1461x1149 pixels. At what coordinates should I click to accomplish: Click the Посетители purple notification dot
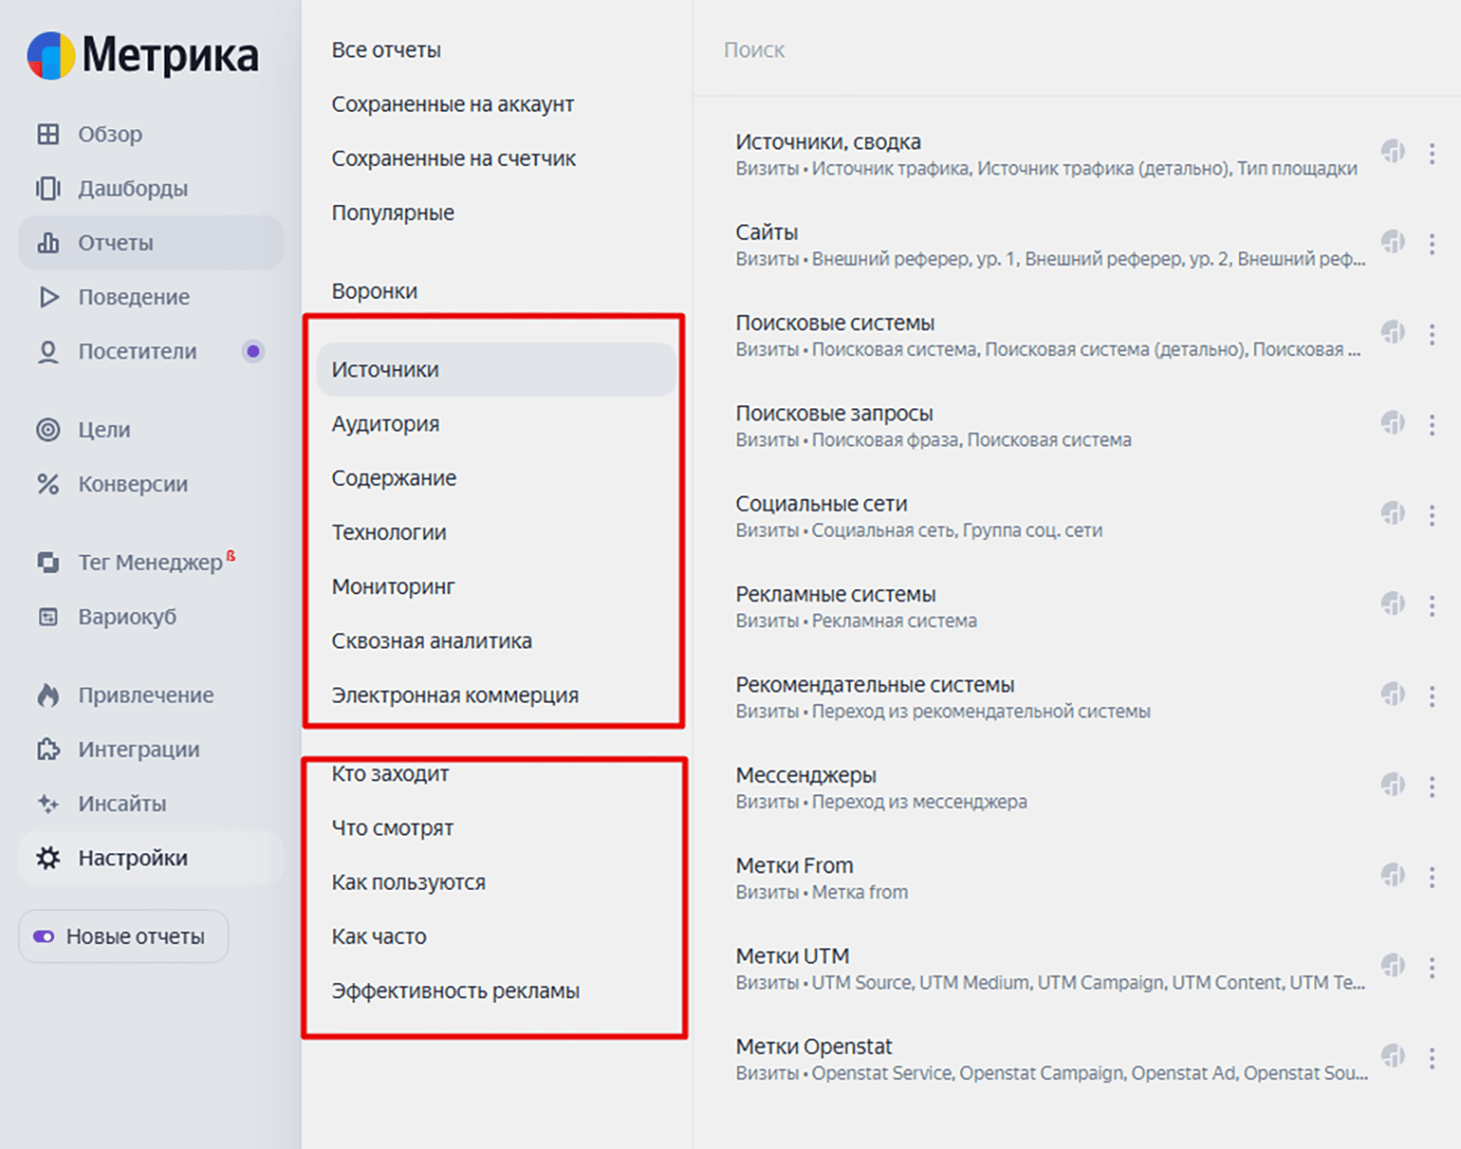[253, 352]
